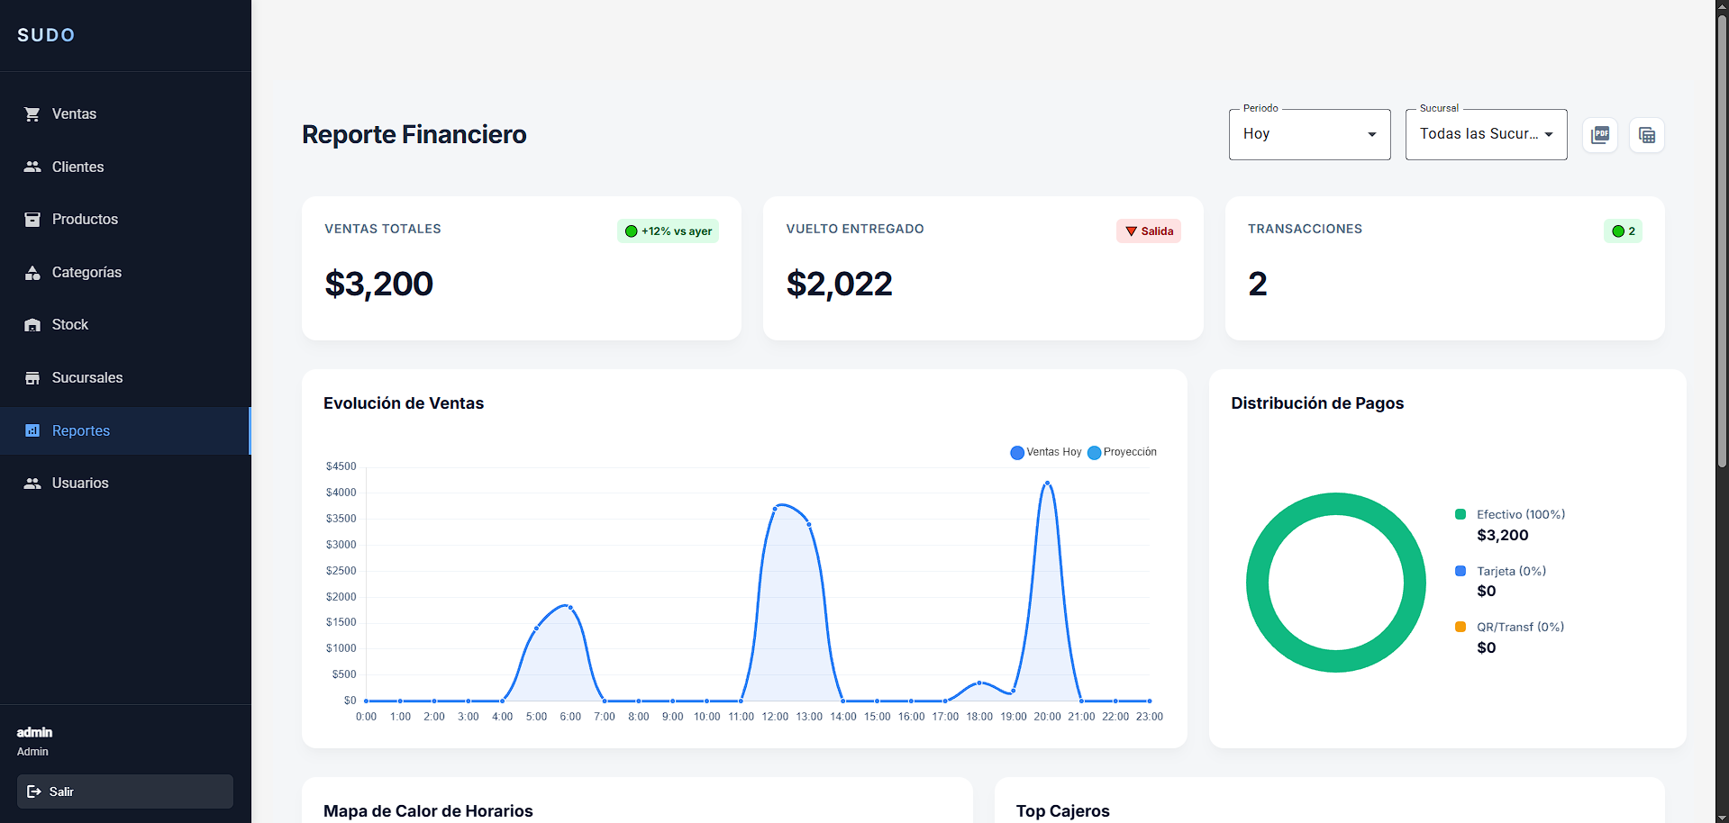Expand the Sucursal dropdown
1729x823 pixels.
click(x=1485, y=134)
